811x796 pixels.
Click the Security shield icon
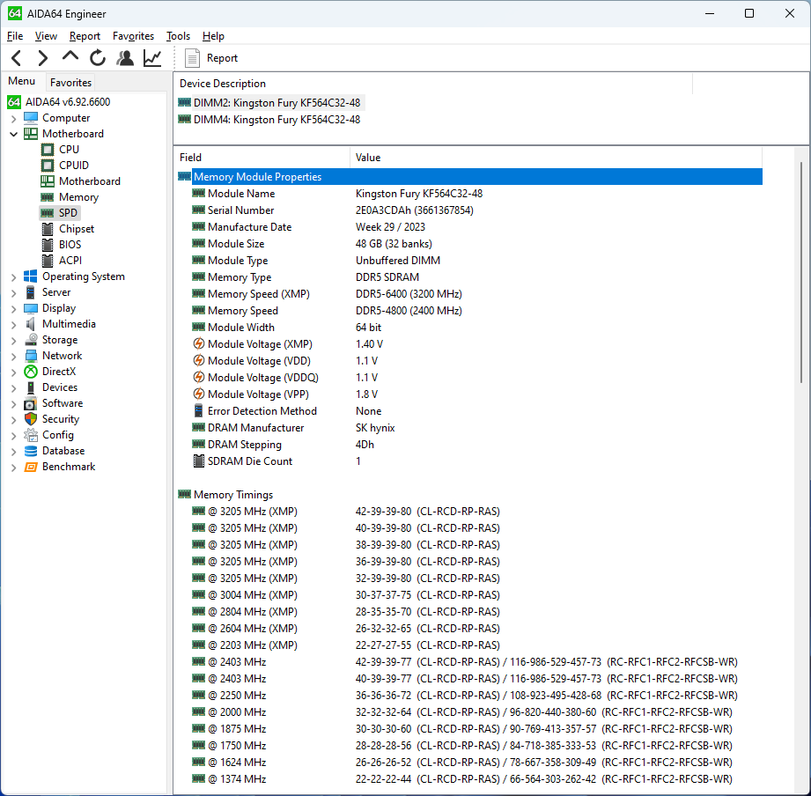point(31,419)
